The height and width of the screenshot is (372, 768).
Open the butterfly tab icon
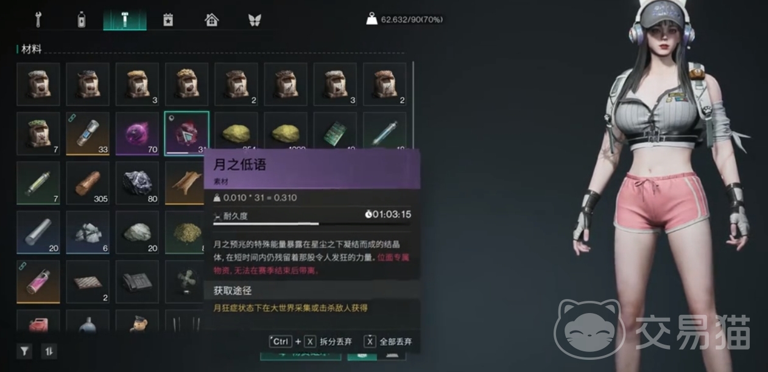[x=255, y=19]
